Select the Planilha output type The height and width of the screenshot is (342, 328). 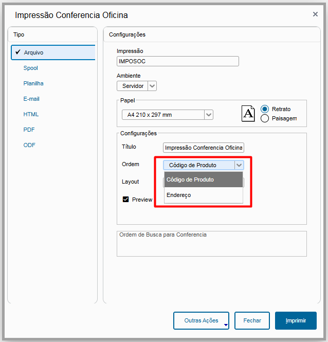(33, 83)
